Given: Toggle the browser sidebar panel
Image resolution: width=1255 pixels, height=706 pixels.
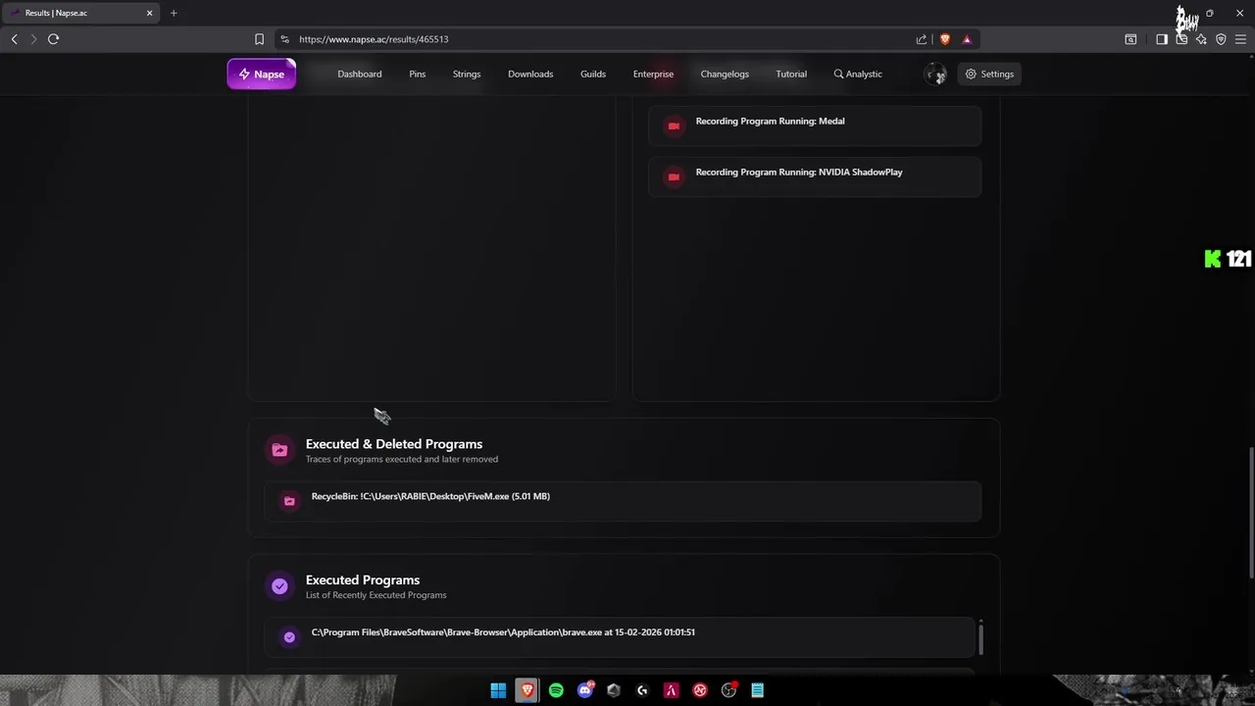Looking at the screenshot, I should point(1162,39).
